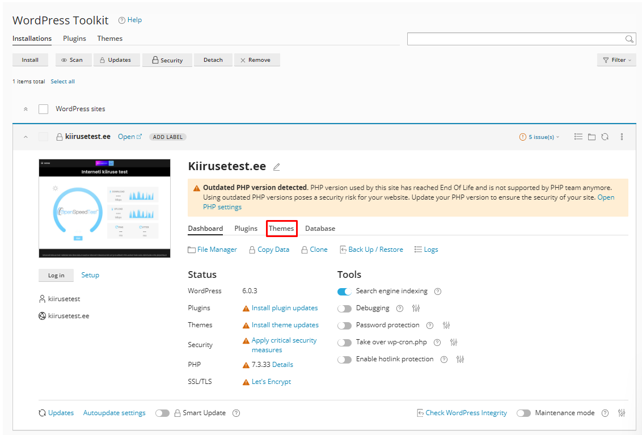Collapse the kiirusetest.ee site panel

pyautogui.click(x=26, y=137)
